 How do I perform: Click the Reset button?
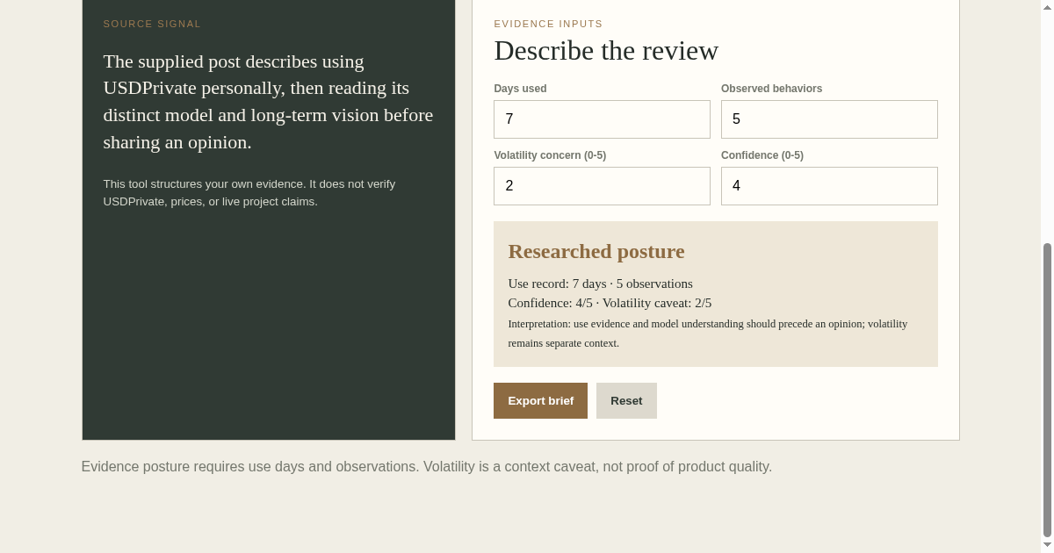[626, 400]
